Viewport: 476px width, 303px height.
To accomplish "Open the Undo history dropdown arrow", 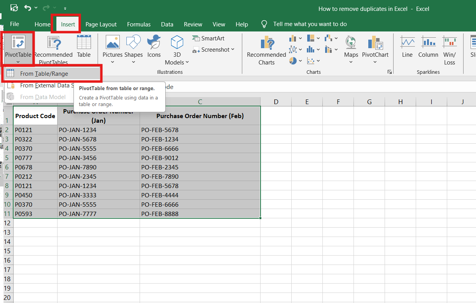I will click(36, 8).
